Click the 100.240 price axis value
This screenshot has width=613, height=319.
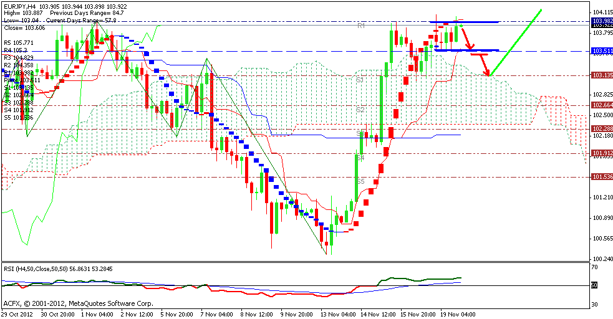tap(602, 259)
